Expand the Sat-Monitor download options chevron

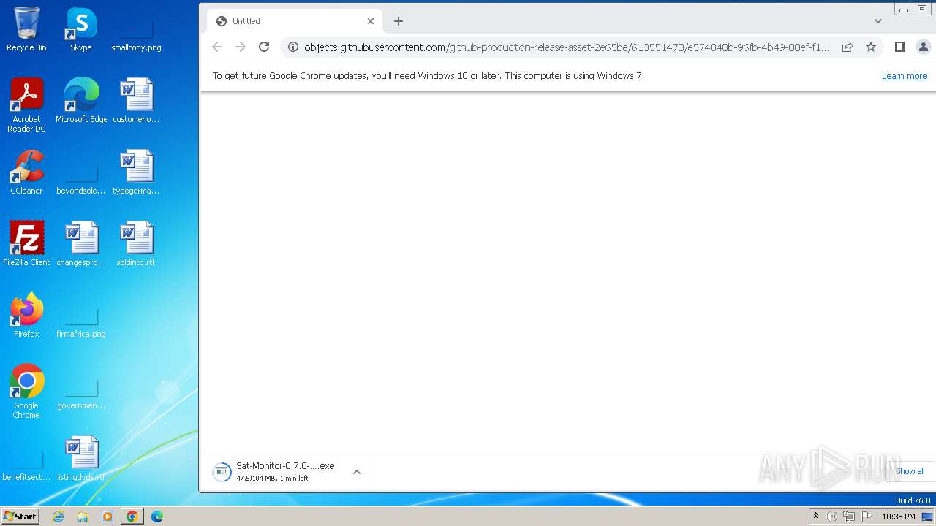coord(357,472)
